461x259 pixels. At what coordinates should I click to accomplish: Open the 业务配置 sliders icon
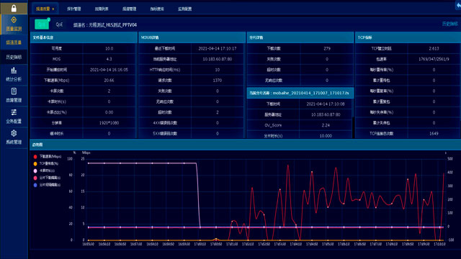pyautogui.click(x=14, y=112)
